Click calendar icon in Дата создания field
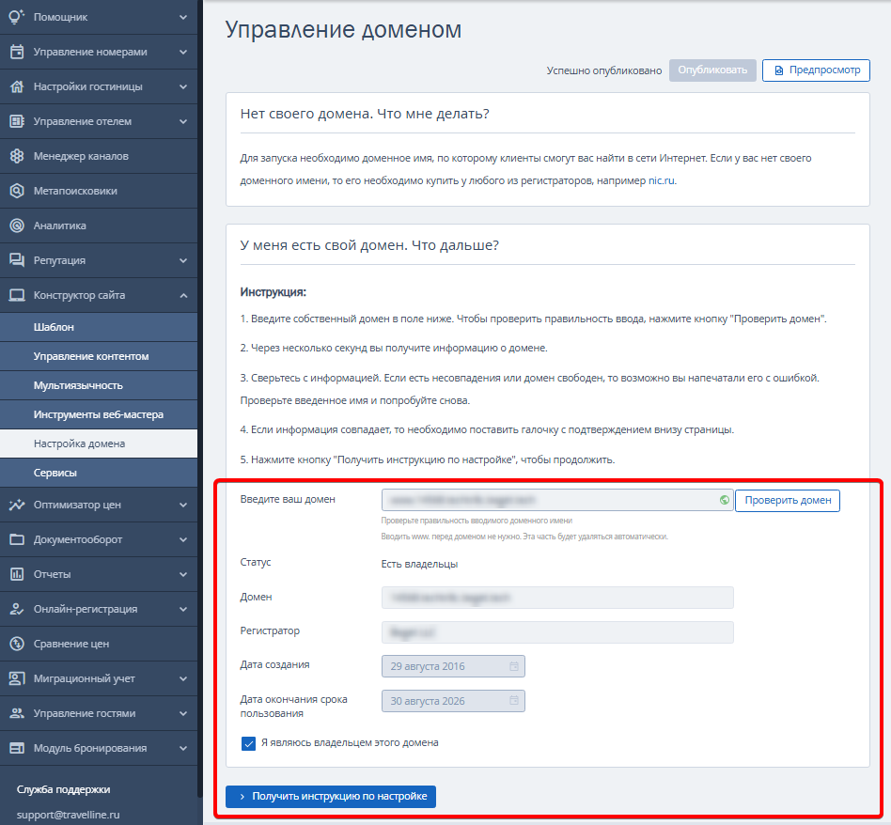This screenshot has width=891, height=825. tap(514, 666)
